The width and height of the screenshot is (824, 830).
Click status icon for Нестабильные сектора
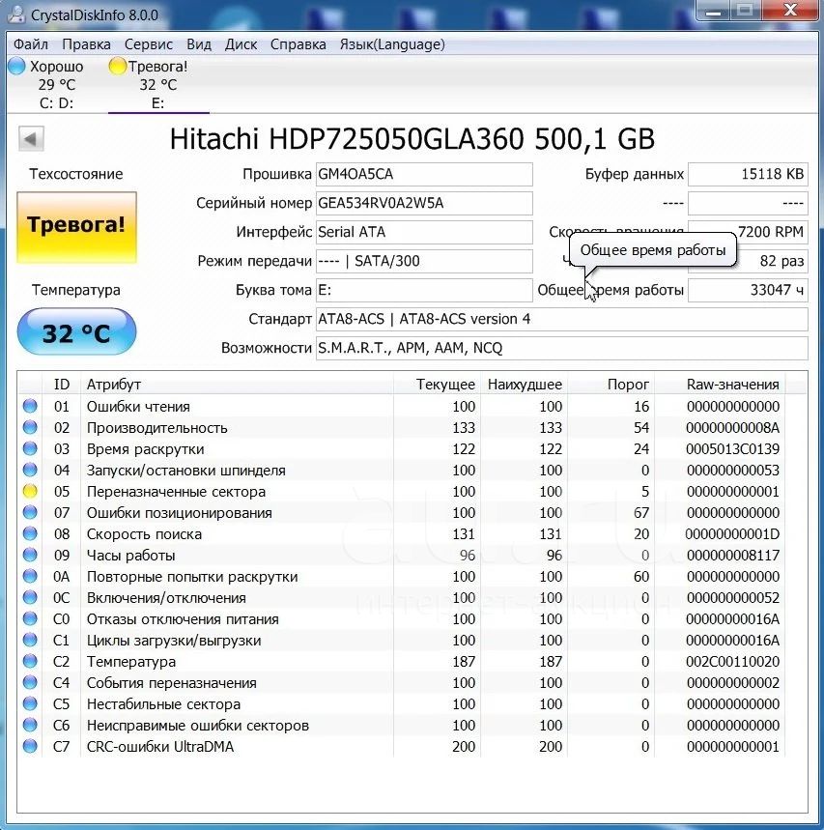point(30,703)
